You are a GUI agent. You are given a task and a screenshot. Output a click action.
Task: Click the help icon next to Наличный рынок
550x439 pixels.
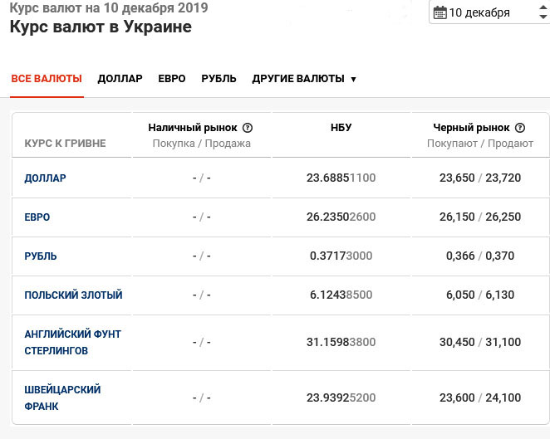248,128
